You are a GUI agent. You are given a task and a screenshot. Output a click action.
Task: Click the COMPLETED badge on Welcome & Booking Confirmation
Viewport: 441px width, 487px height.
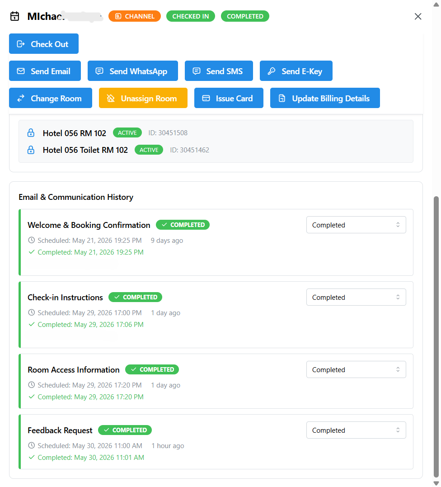pos(183,225)
